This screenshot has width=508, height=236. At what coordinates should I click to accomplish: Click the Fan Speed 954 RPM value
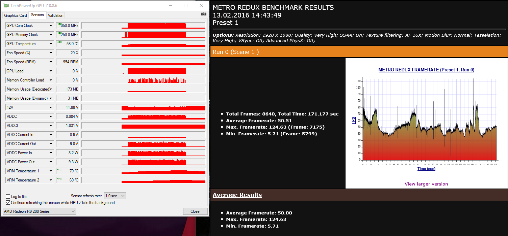point(68,62)
